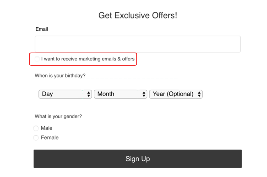Click the Month selector's up-down arrow icon
The image size is (267, 177).
tap(144, 94)
